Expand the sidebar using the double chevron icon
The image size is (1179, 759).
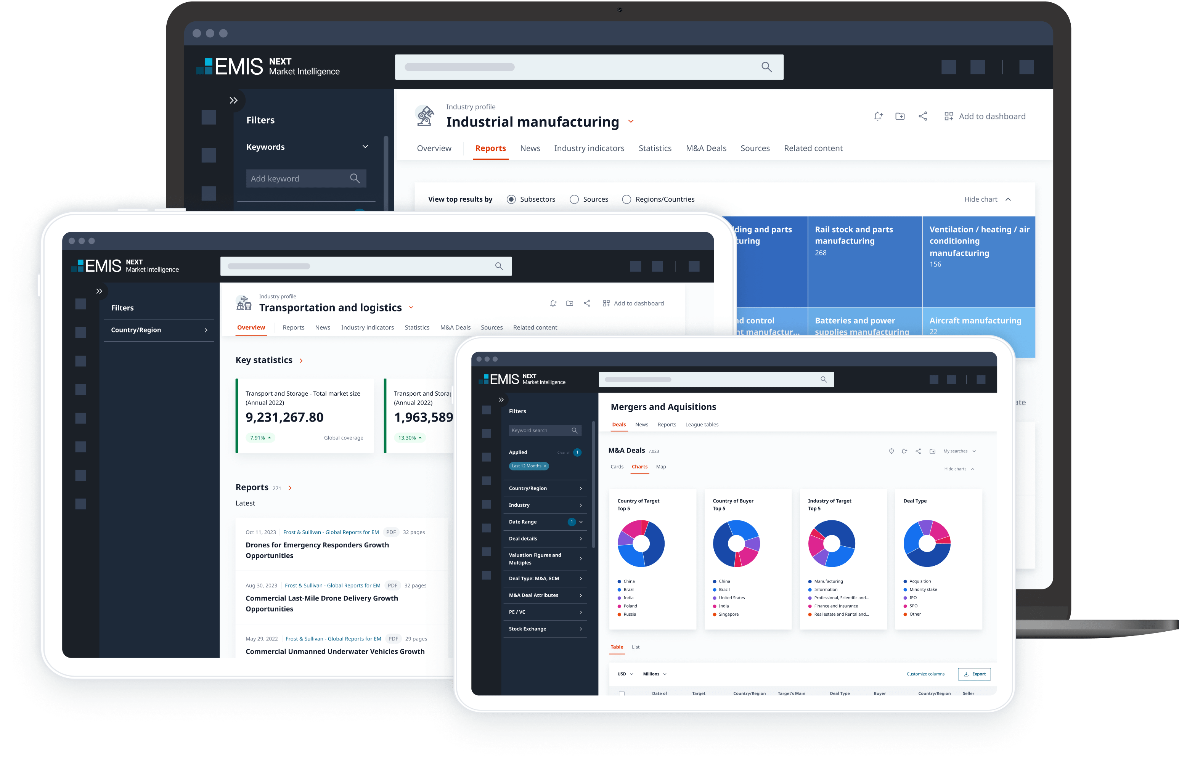pyautogui.click(x=234, y=101)
